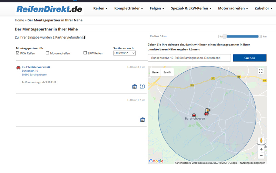Switch the map to Karte view
The image size is (276, 173).
(x=156, y=72)
